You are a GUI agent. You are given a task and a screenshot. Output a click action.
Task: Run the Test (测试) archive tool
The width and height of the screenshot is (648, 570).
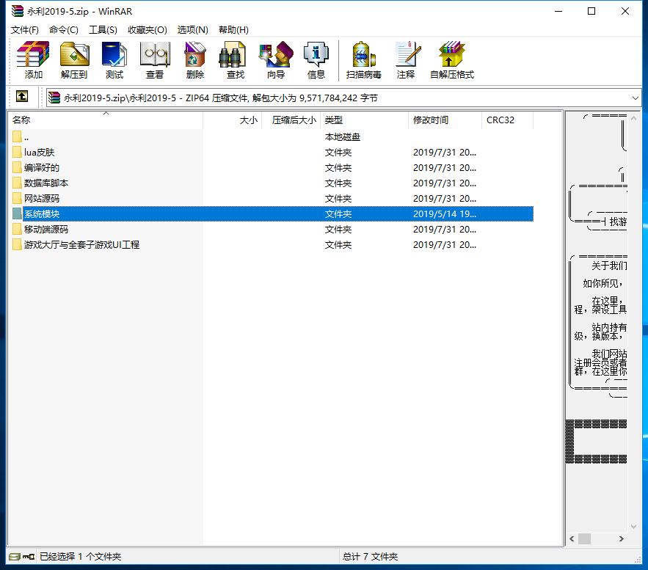[x=114, y=60]
